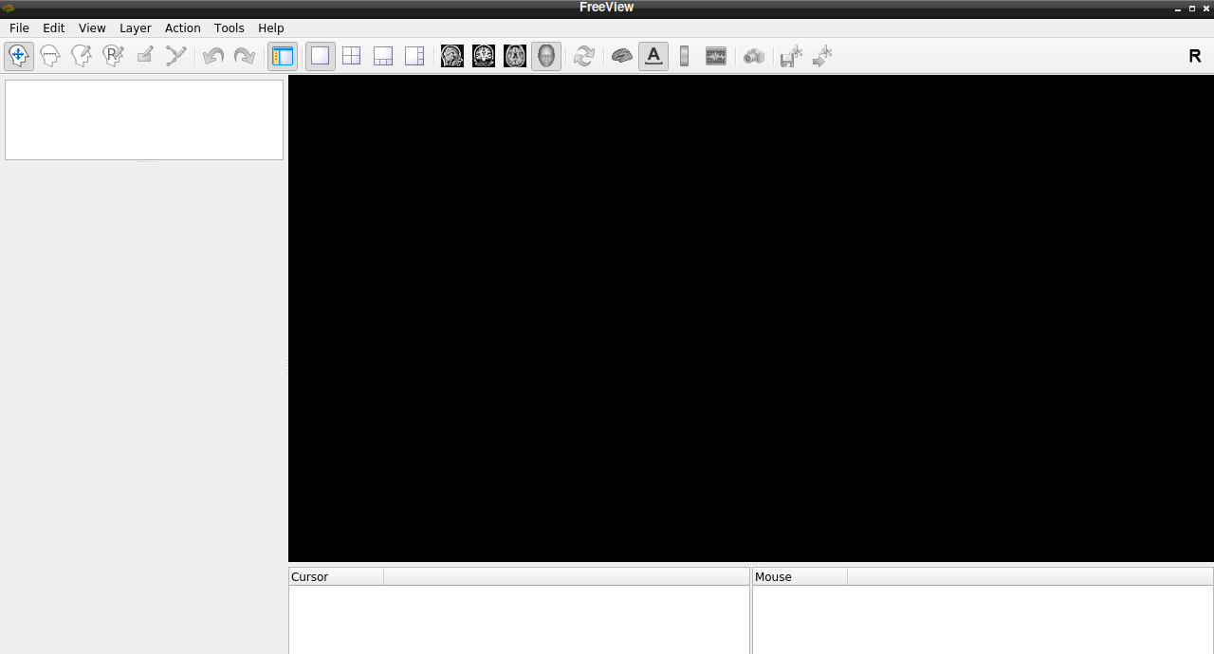Click the Save Point floppy disk icon

(x=792, y=57)
